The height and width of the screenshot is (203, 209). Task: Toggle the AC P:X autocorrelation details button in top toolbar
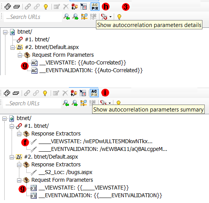[95, 7]
